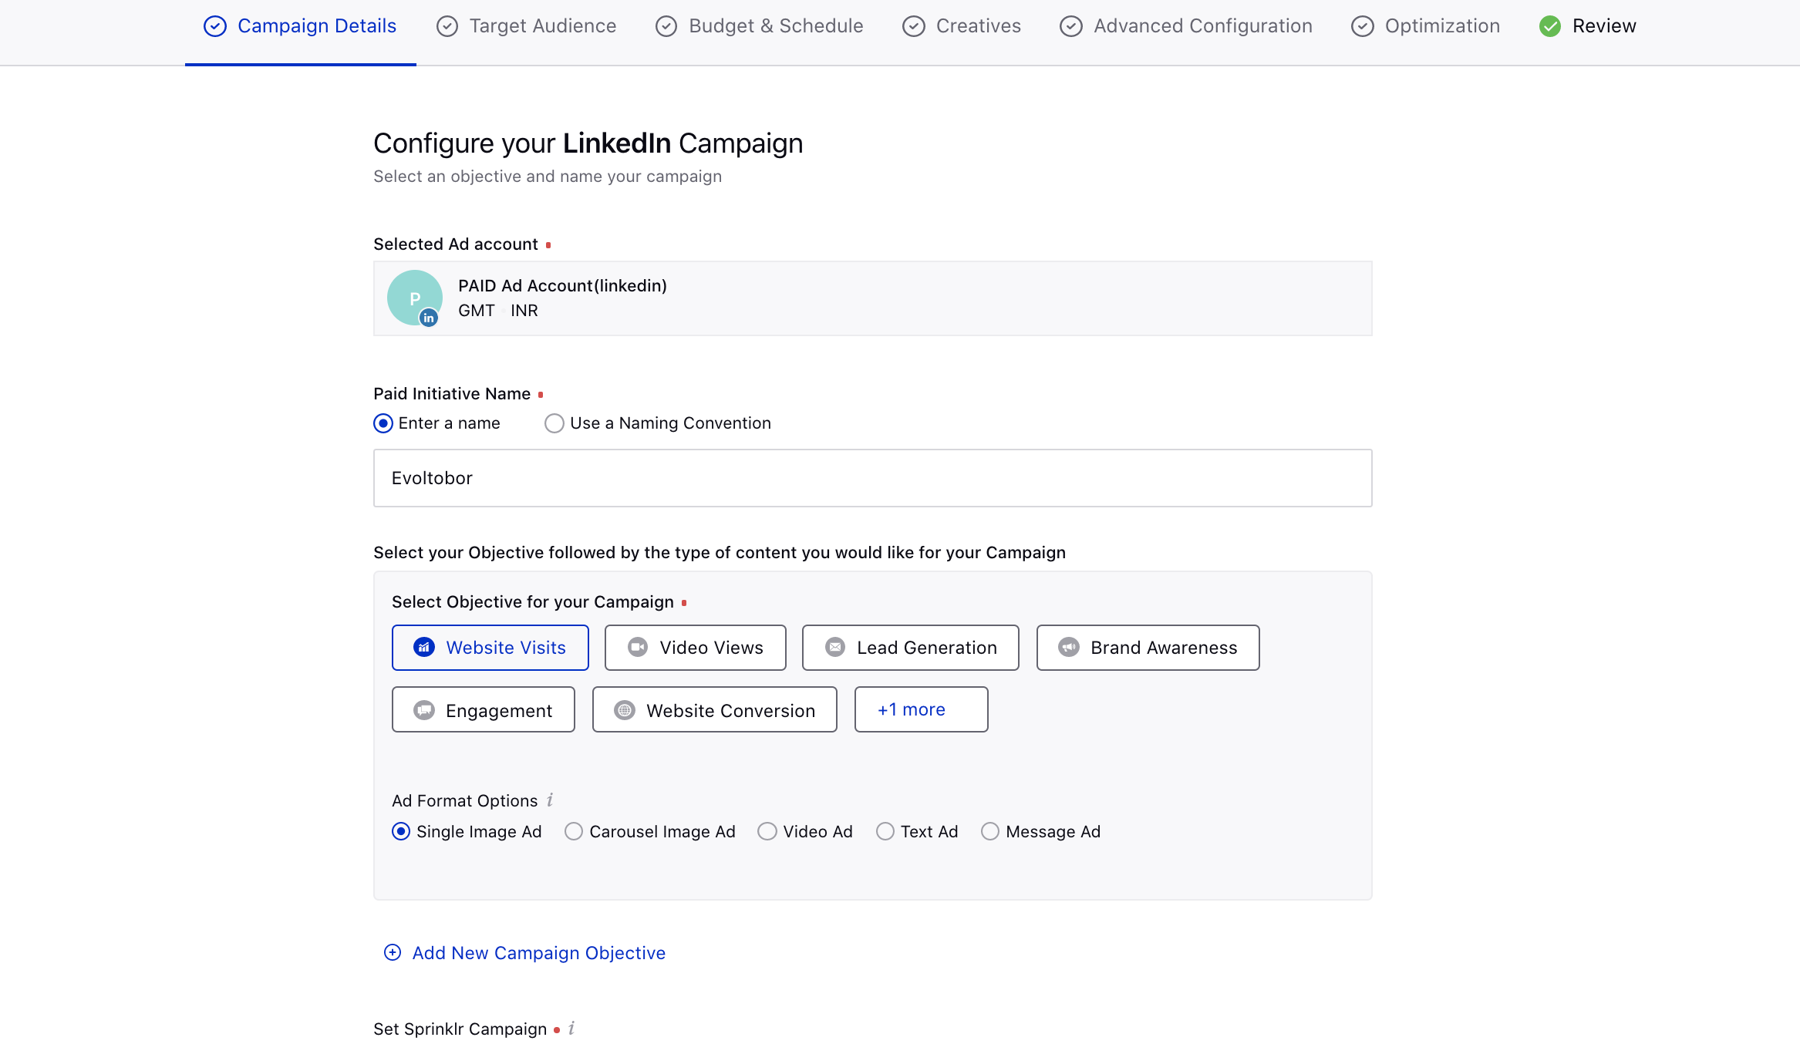This screenshot has height=1044, width=1800.
Task: Expand the +1 more objectives button
Action: click(x=922, y=709)
